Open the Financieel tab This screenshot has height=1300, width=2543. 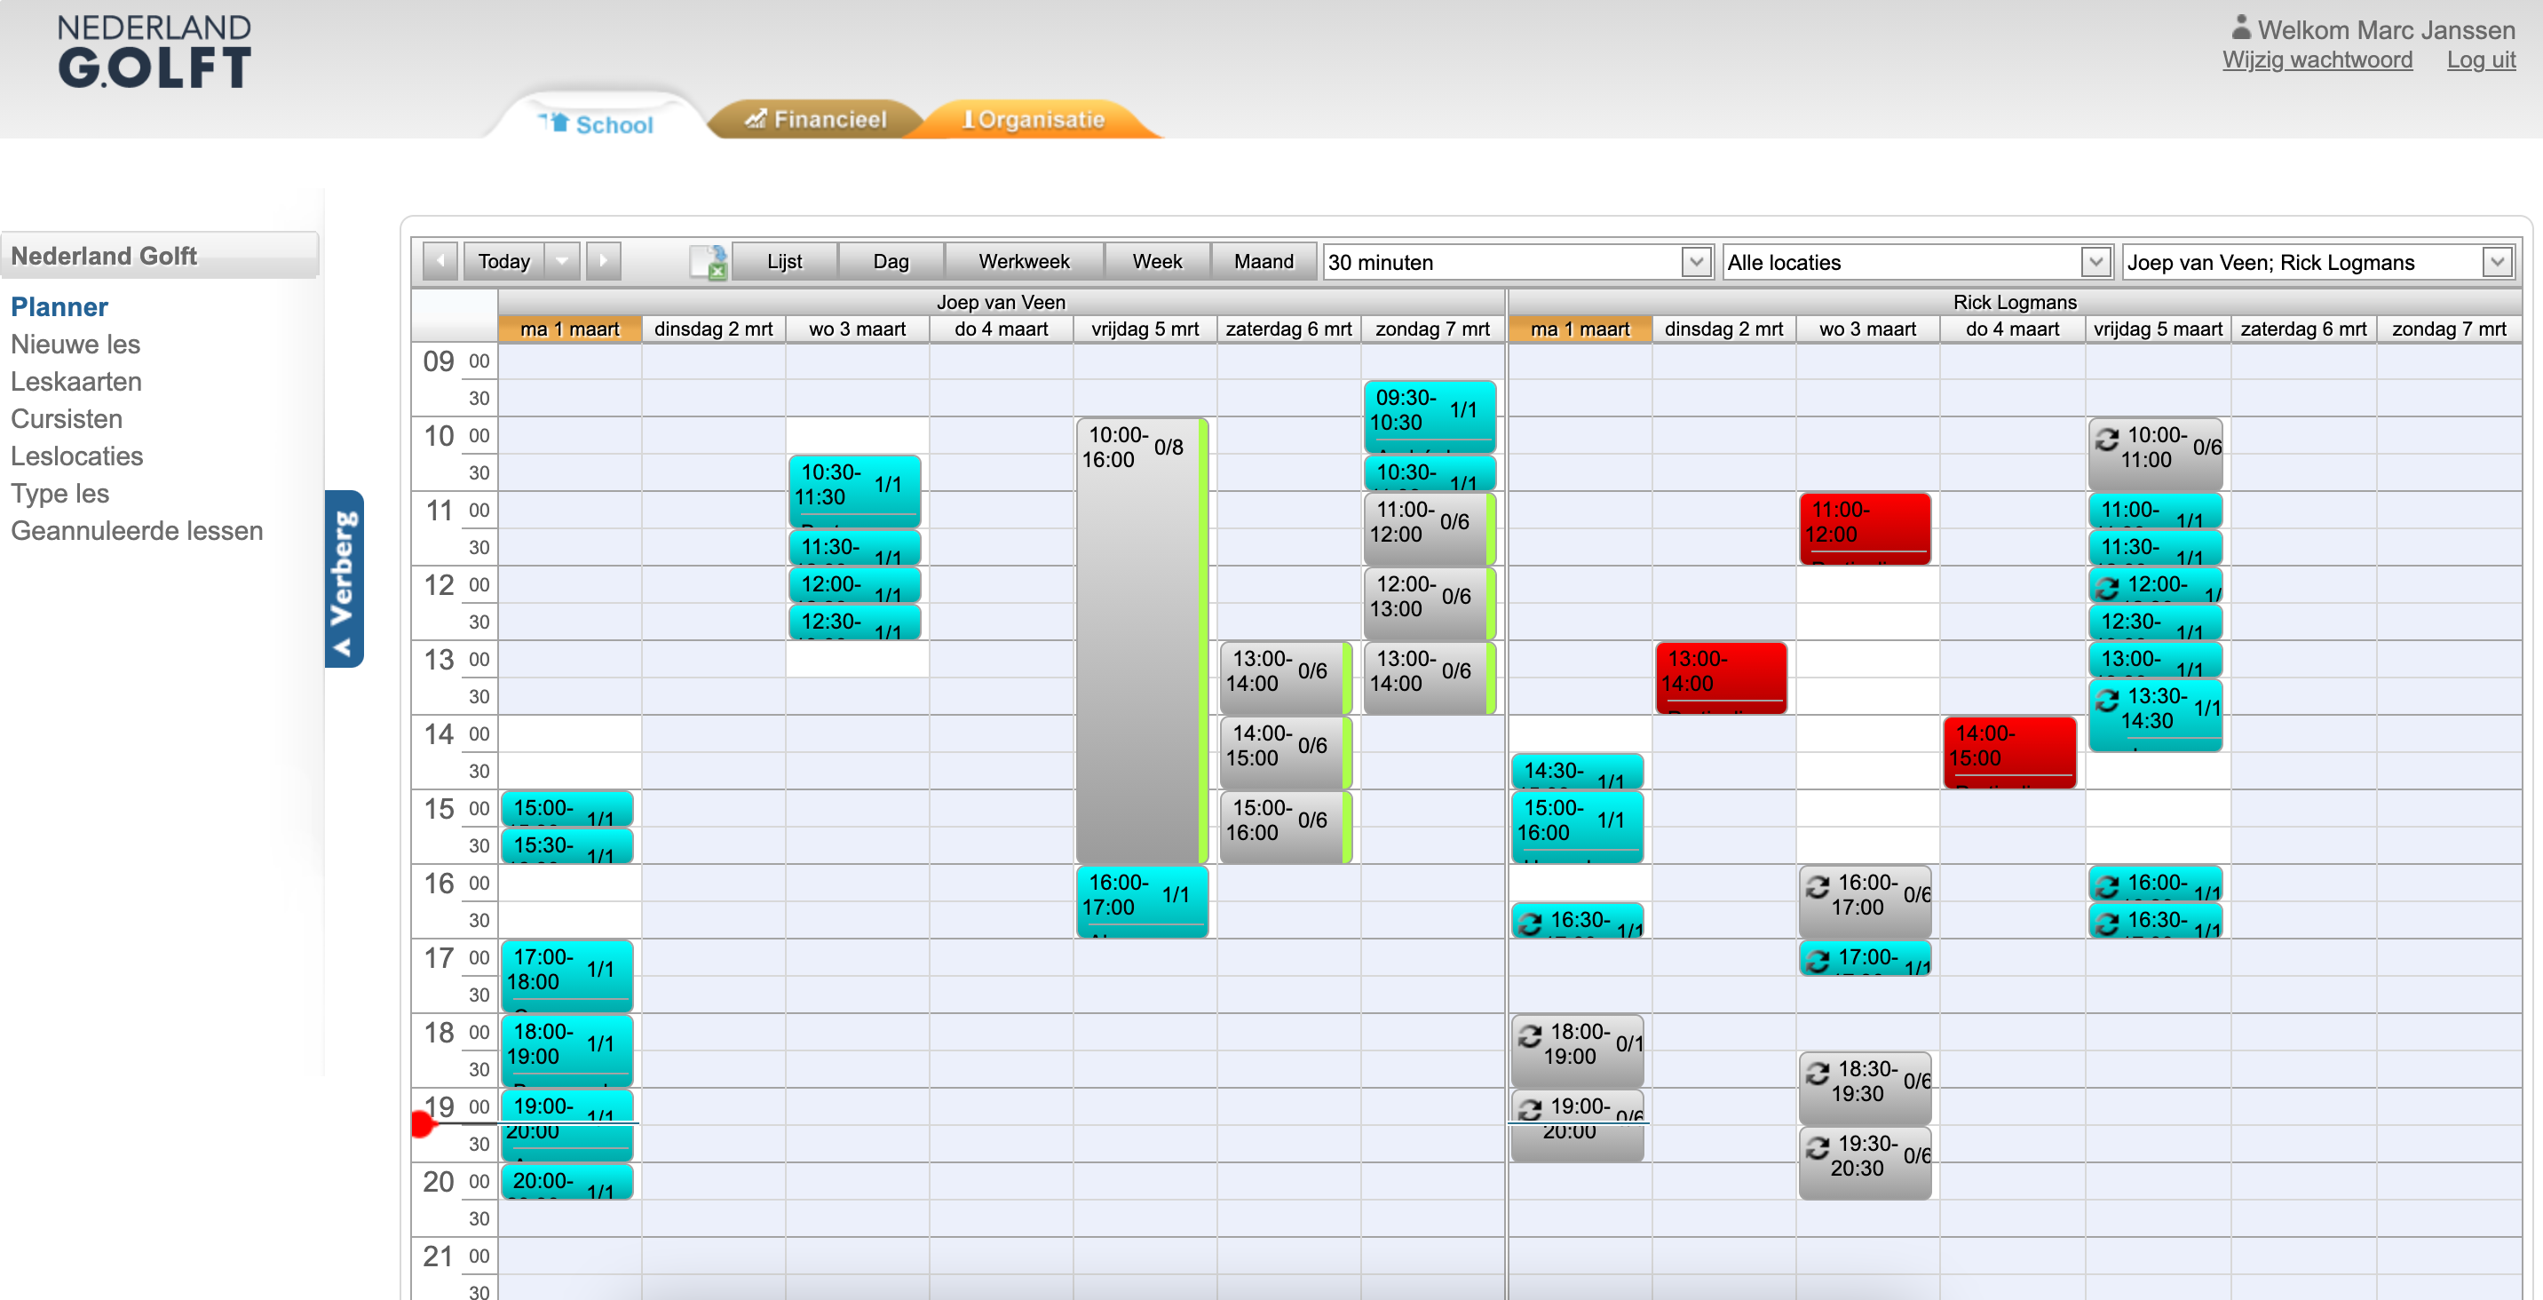[x=816, y=120]
